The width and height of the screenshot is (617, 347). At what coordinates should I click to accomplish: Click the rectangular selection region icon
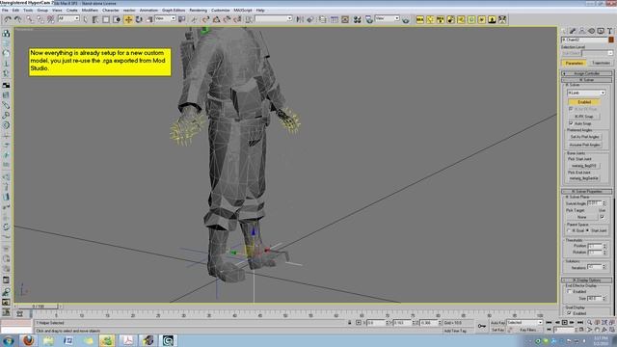point(106,19)
